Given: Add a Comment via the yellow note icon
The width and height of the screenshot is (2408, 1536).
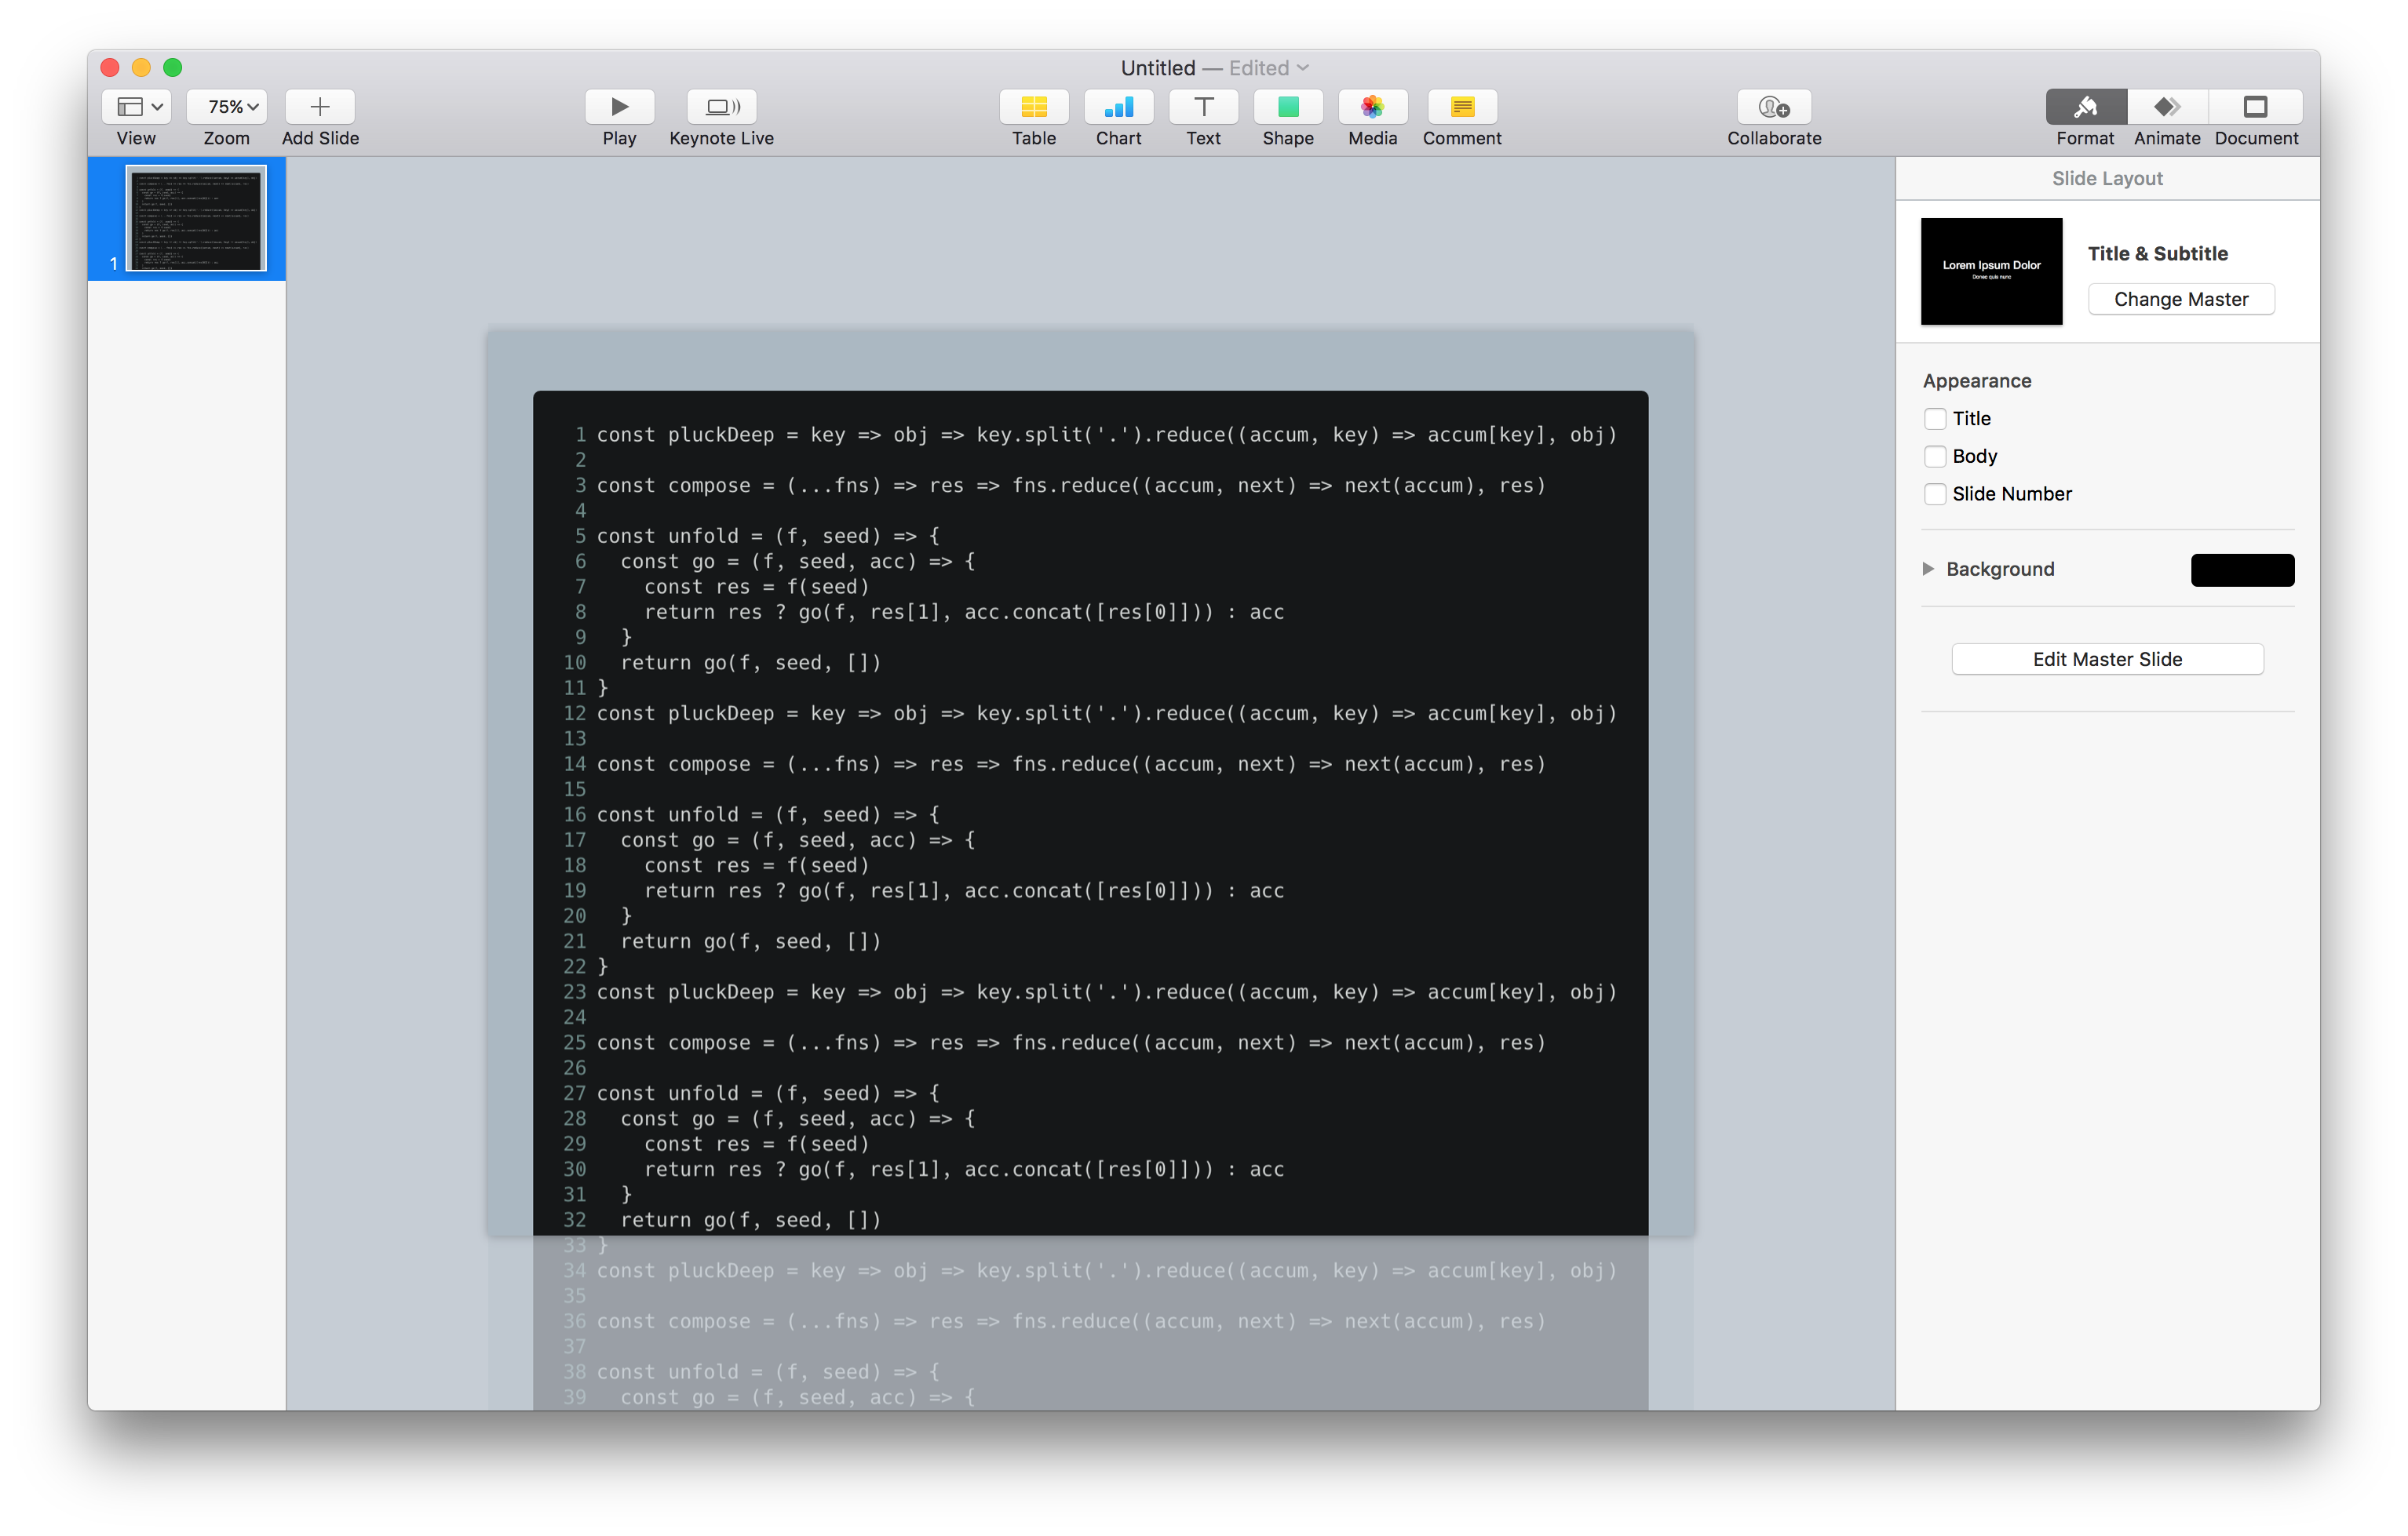Looking at the screenshot, I should coord(1461,107).
